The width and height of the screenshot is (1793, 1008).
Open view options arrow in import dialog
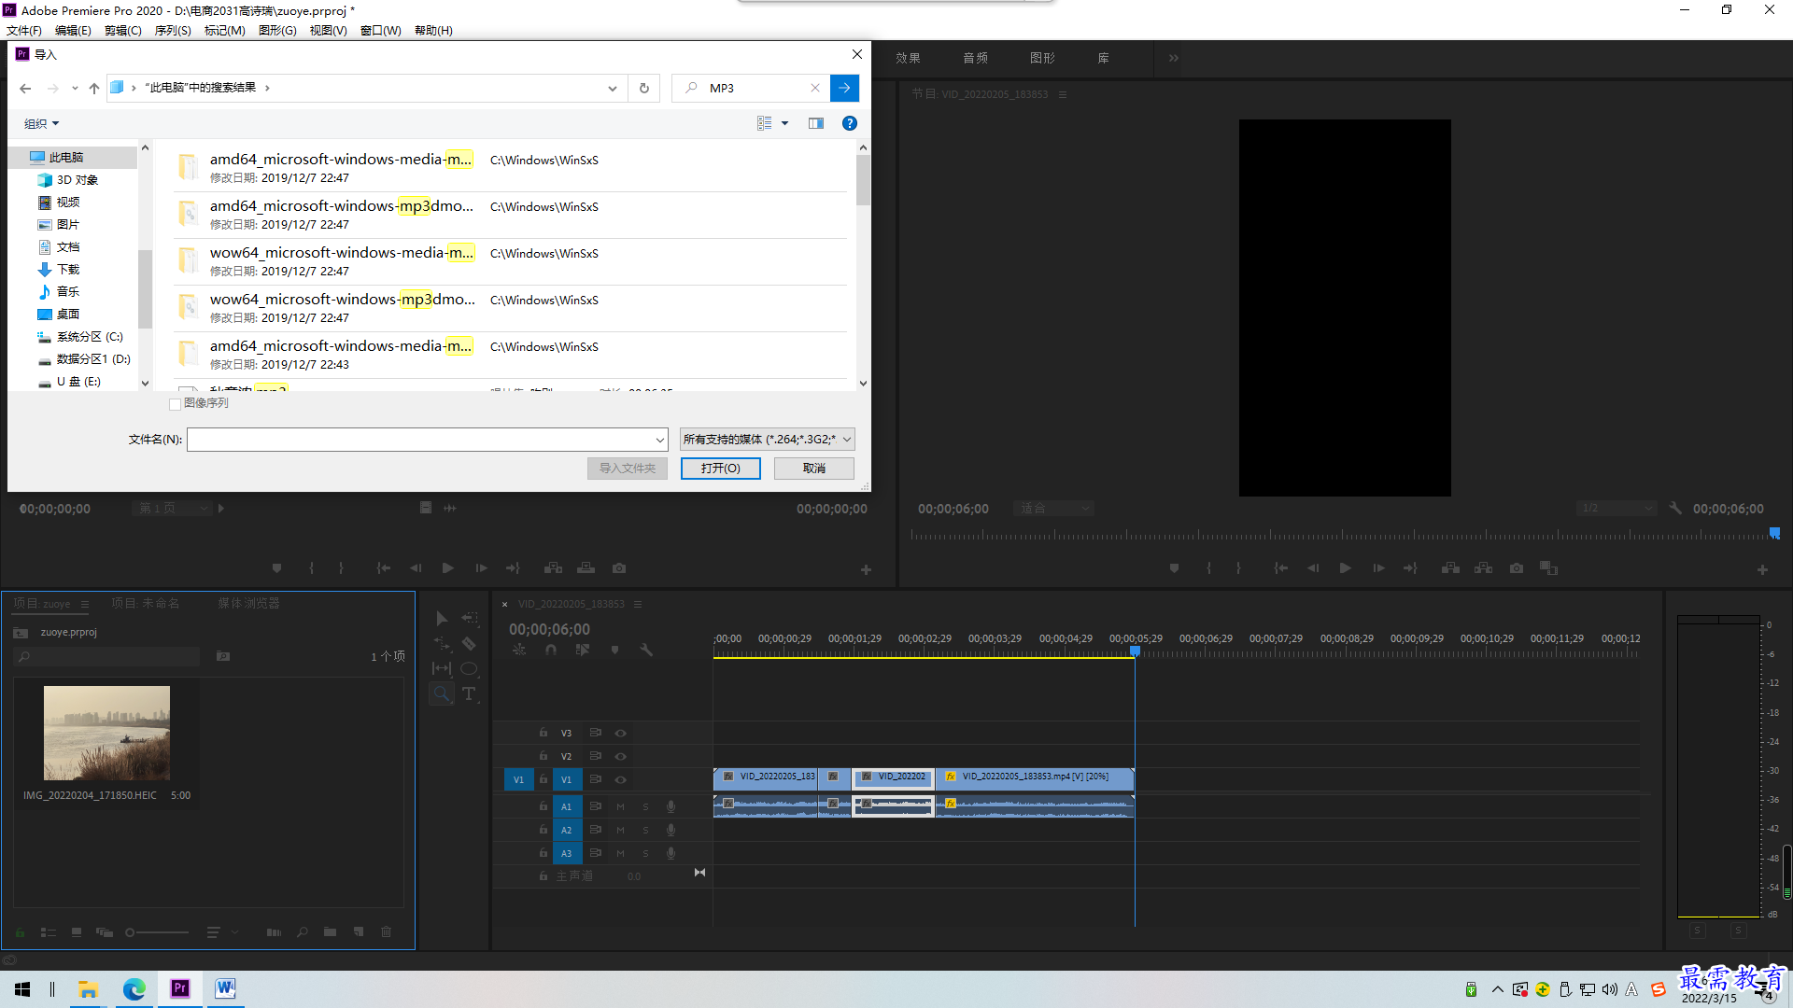click(x=784, y=123)
